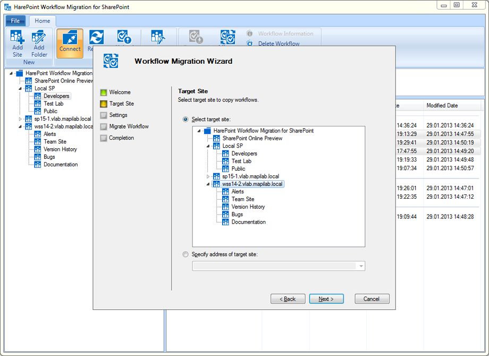The width and height of the screenshot is (489, 356).
Task: Select wss14-2.vlab.mapilab.local label in wizard tree
Action: coord(252,184)
